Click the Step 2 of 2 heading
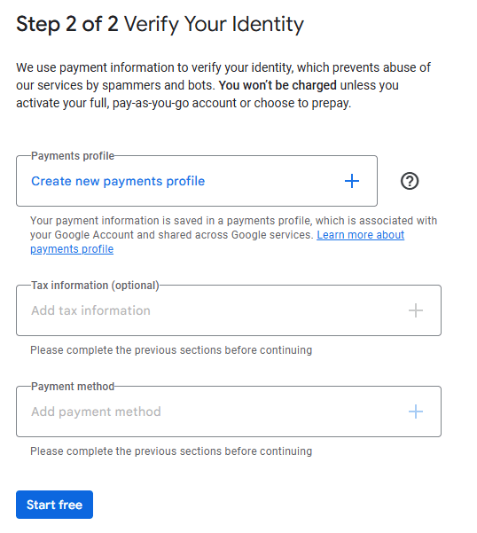 pyautogui.click(x=160, y=25)
